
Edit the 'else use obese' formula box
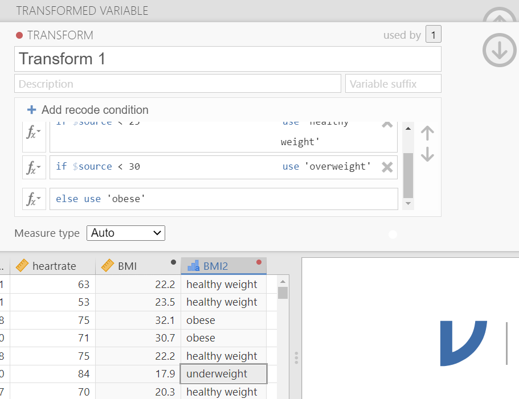coord(223,199)
